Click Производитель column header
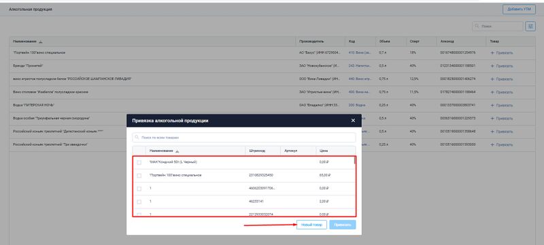The width and height of the screenshot is (544, 245). coord(311,41)
